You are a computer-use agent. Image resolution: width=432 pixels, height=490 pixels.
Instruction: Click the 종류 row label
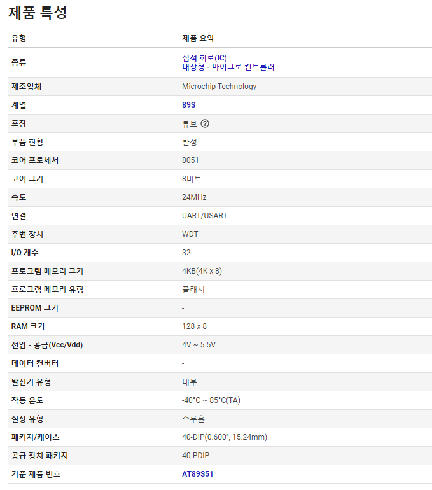pyautogui.click(x=18, y=62)
